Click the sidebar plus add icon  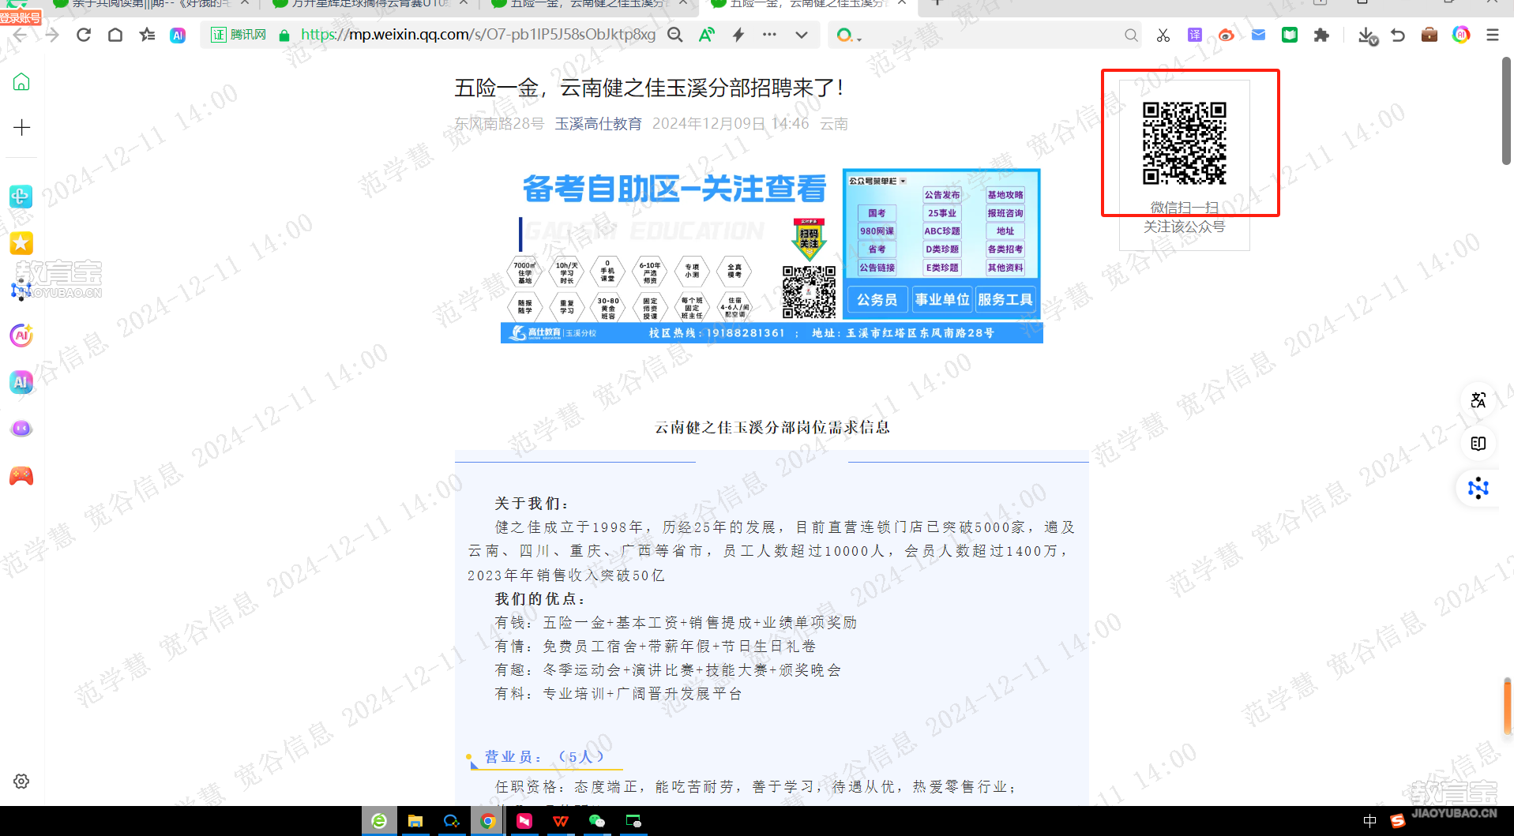pos(21,127)
